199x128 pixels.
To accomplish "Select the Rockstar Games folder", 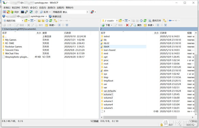I will click(x=13, y=47).
